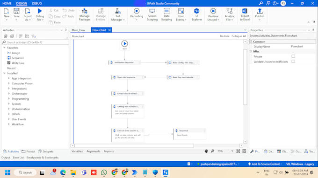Collapse the Favorites group

(4, 48)
